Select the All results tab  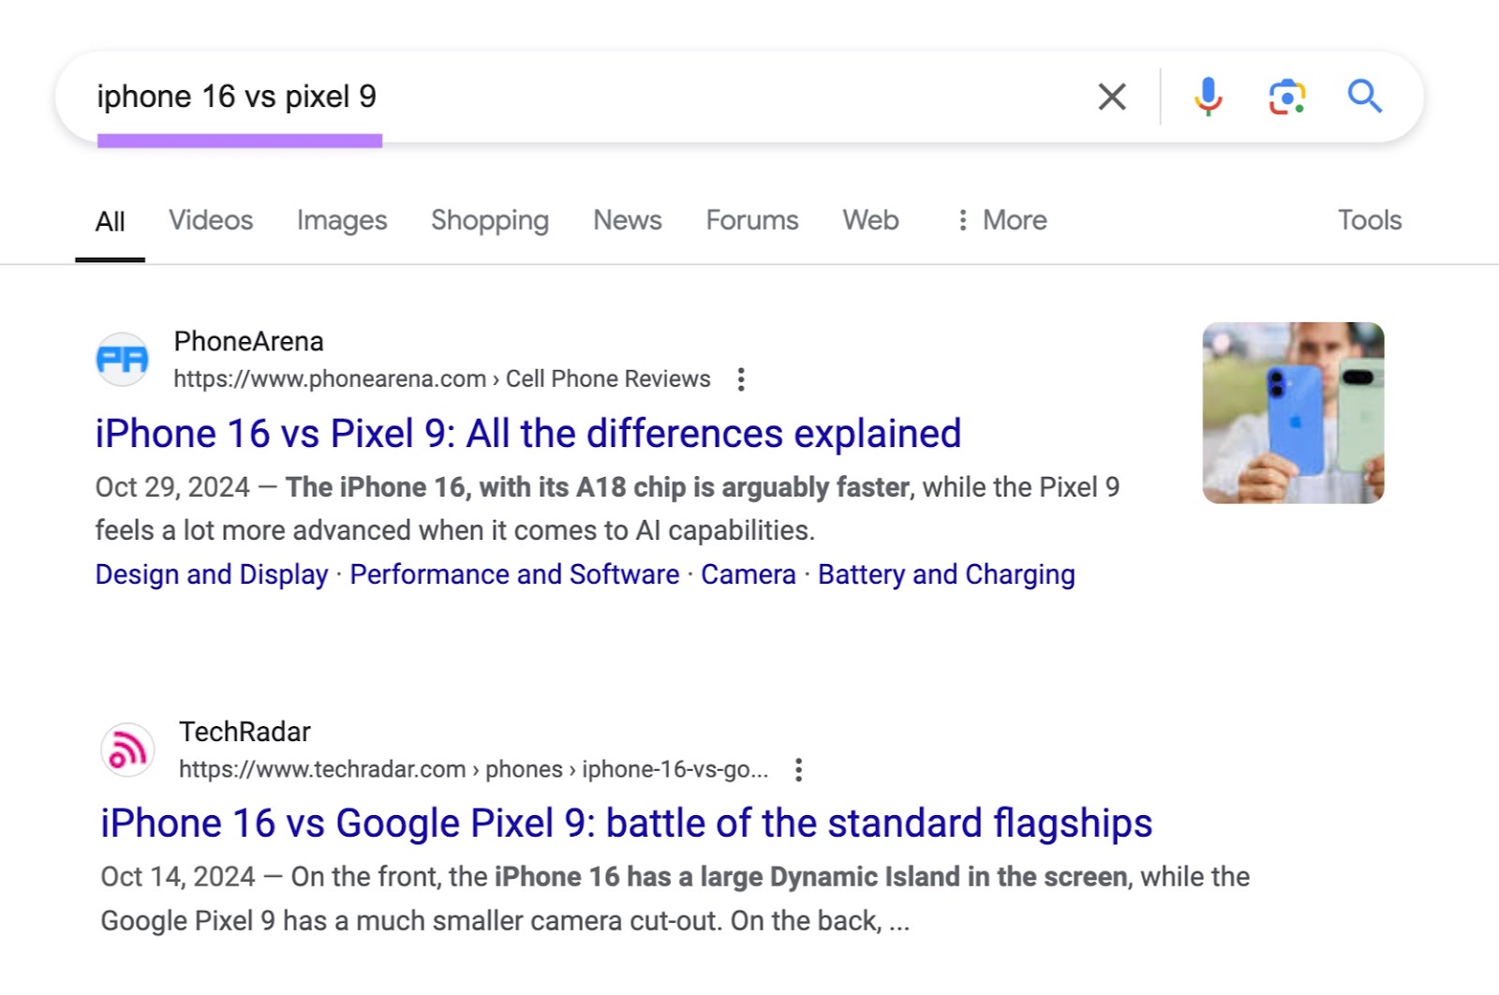[110, 222]
